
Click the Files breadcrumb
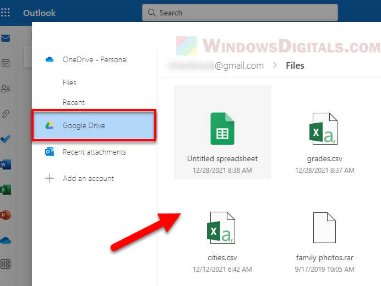[295, 65]
